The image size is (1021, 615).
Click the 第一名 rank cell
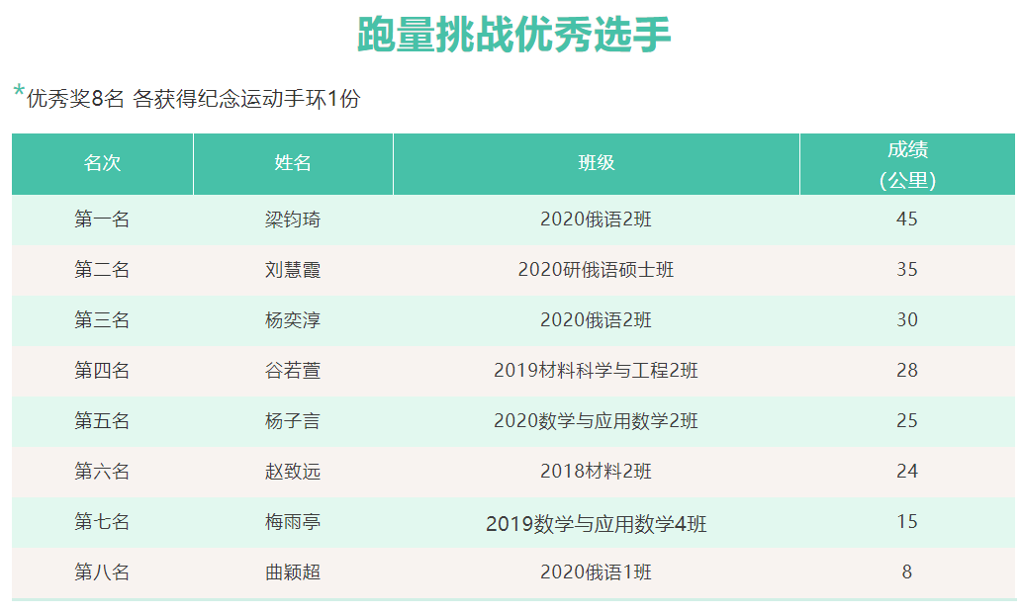click(102, 220)
